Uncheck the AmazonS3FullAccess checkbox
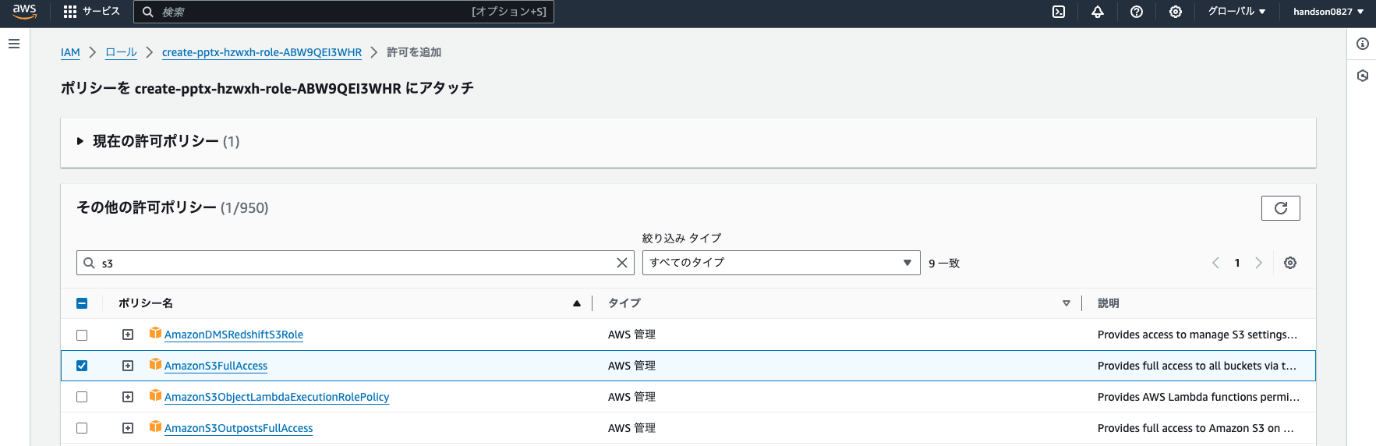The image size is (1376, 446). coord(82,366)
